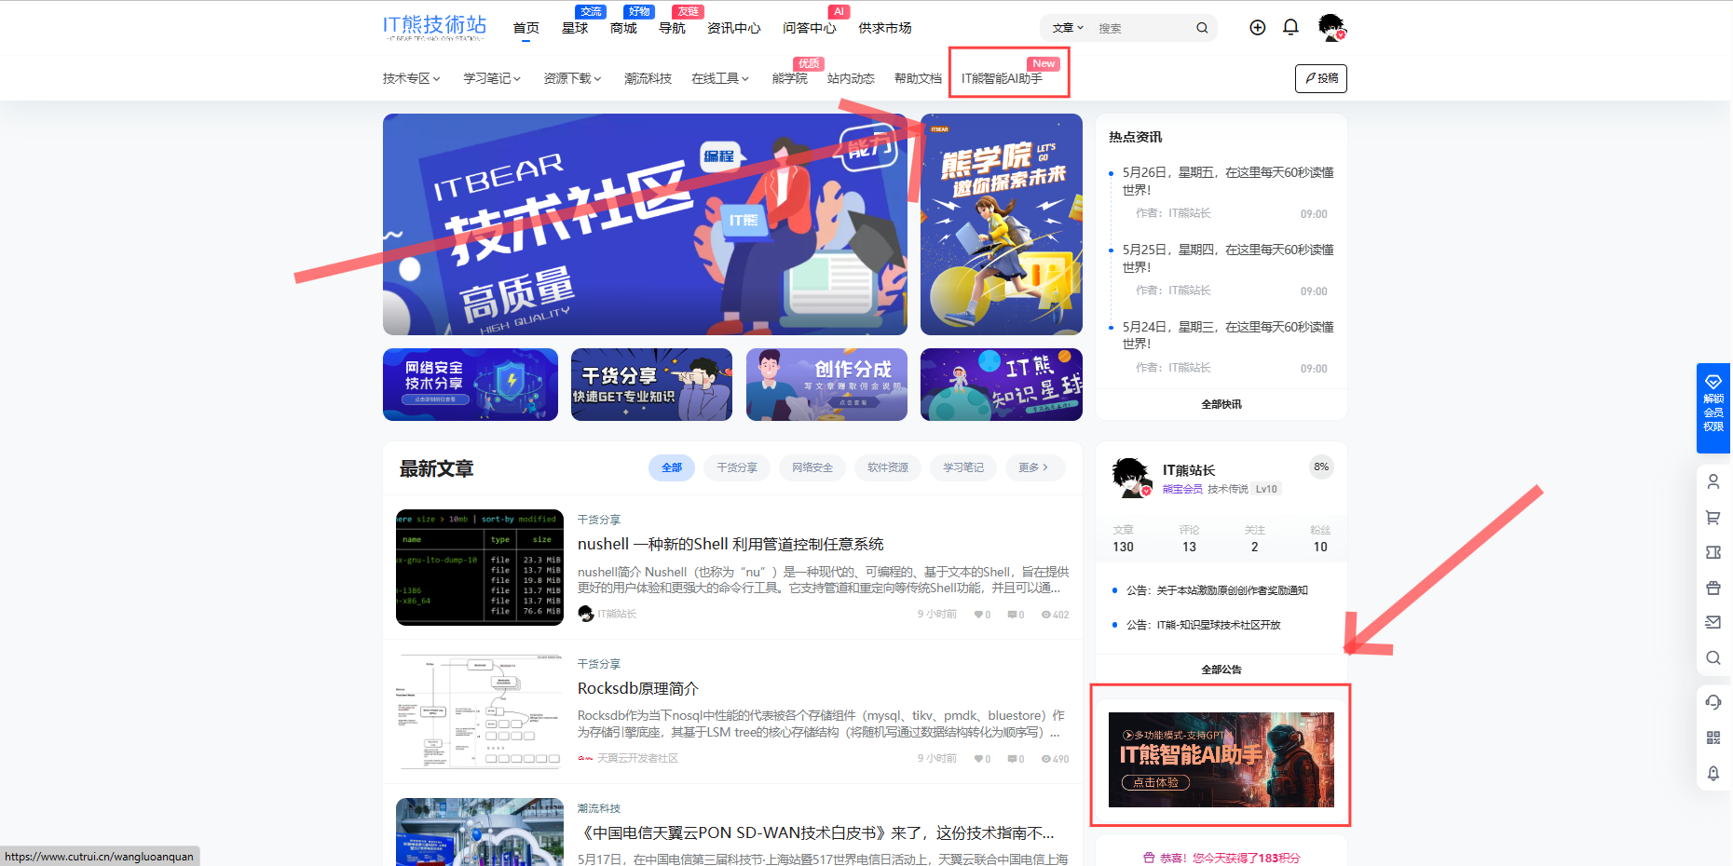This screenshot has width=1733, height=866.
Task: Click the 全部公告 link
Action: click(1221, 670)
